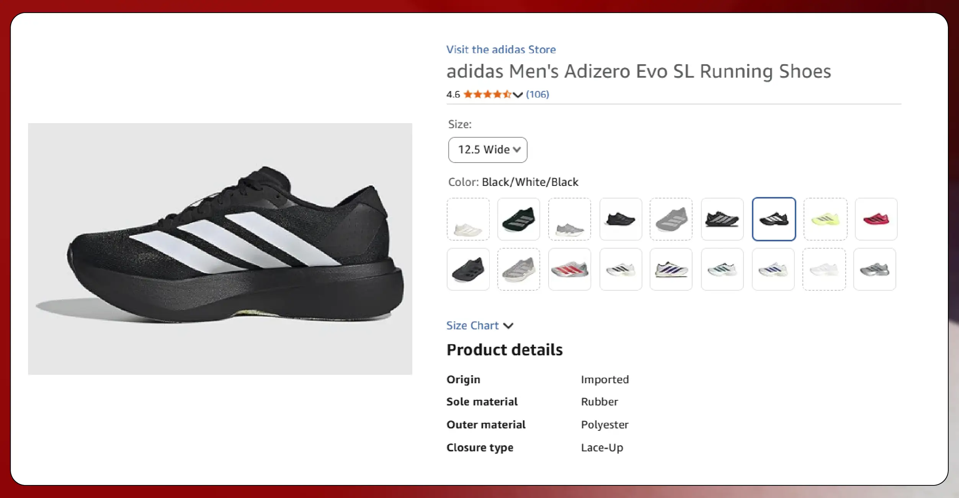Screen dimensions: 959x498
Task: Select the currently highlighted Black/White/Black swatch
Action: coord(774,219)
